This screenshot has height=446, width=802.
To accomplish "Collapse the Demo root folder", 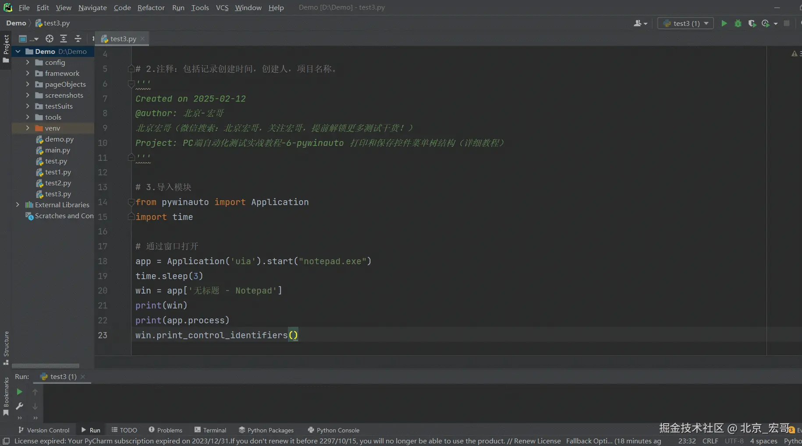I will point(18,51).
